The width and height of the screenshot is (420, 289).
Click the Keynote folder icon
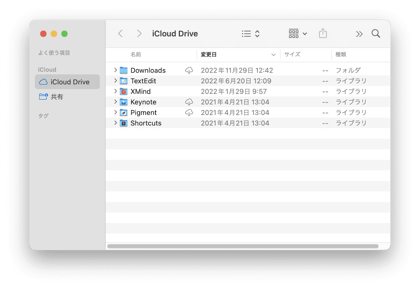[124, 102]
